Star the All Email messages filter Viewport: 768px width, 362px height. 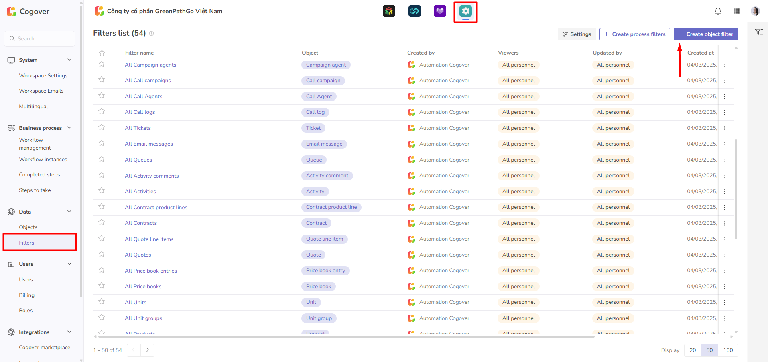(x=102, y=143)
